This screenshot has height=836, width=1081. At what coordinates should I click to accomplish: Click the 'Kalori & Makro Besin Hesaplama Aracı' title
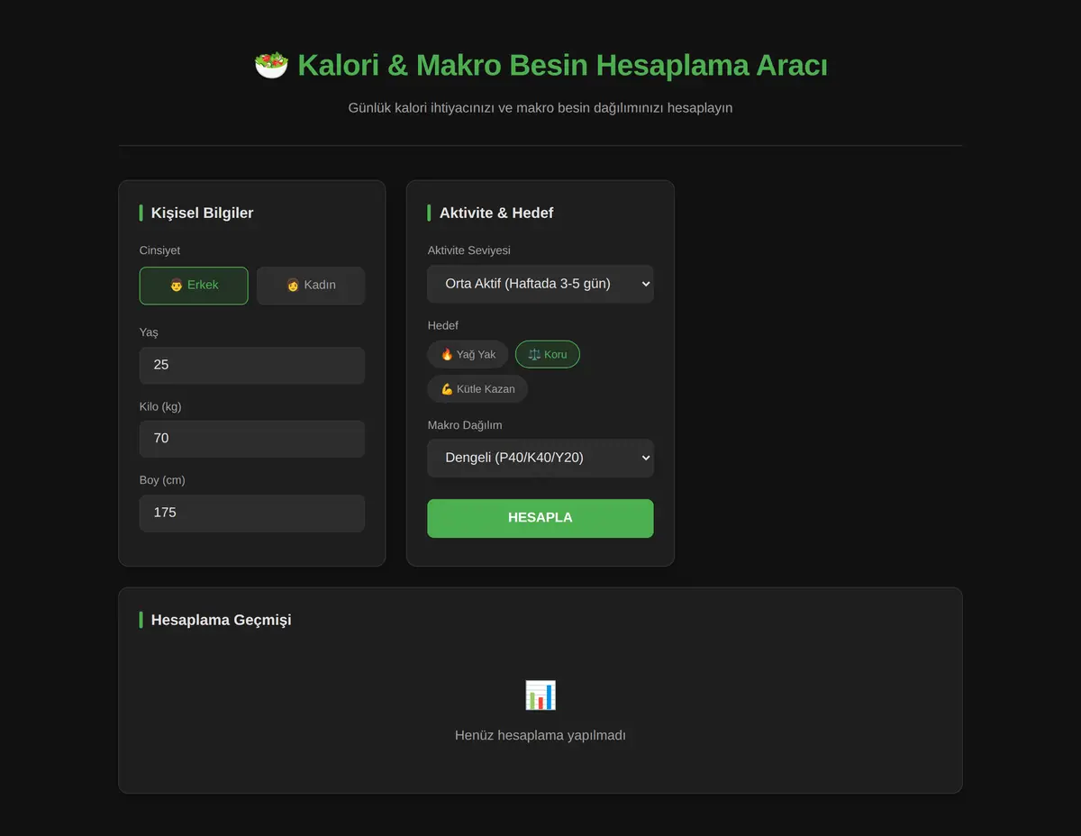tap(562, 66)
